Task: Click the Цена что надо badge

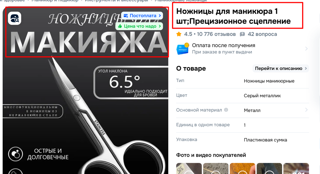Action: pyautogui.click(x=139, y=26)
